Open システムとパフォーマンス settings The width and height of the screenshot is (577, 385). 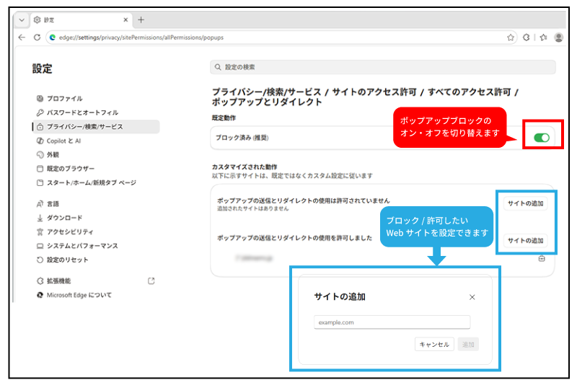[x=96, y=246]
